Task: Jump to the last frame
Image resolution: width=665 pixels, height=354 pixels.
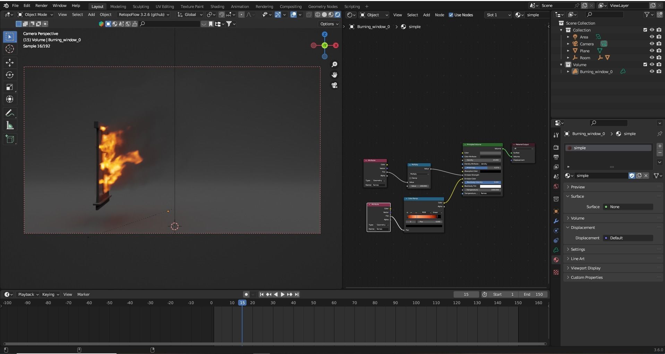Action: [x=297, y=294]
